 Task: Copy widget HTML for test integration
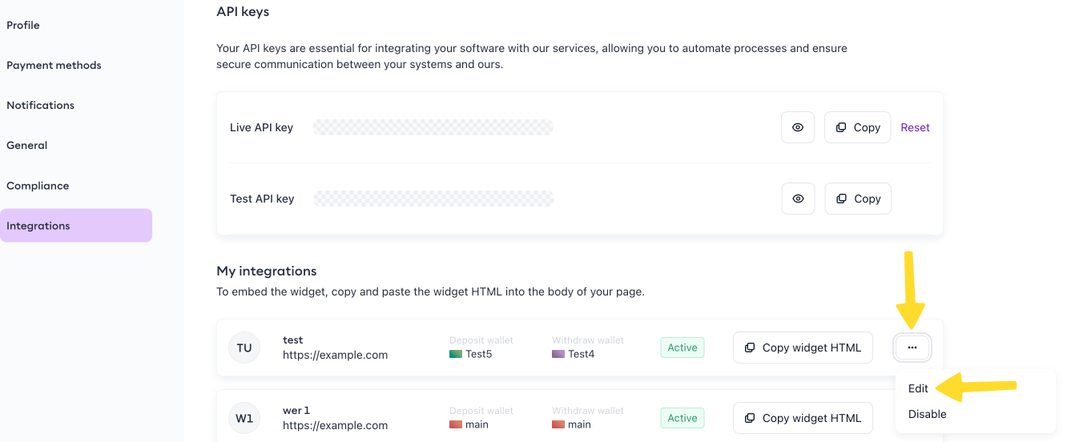pyautogui.click(x=803, y=348)
